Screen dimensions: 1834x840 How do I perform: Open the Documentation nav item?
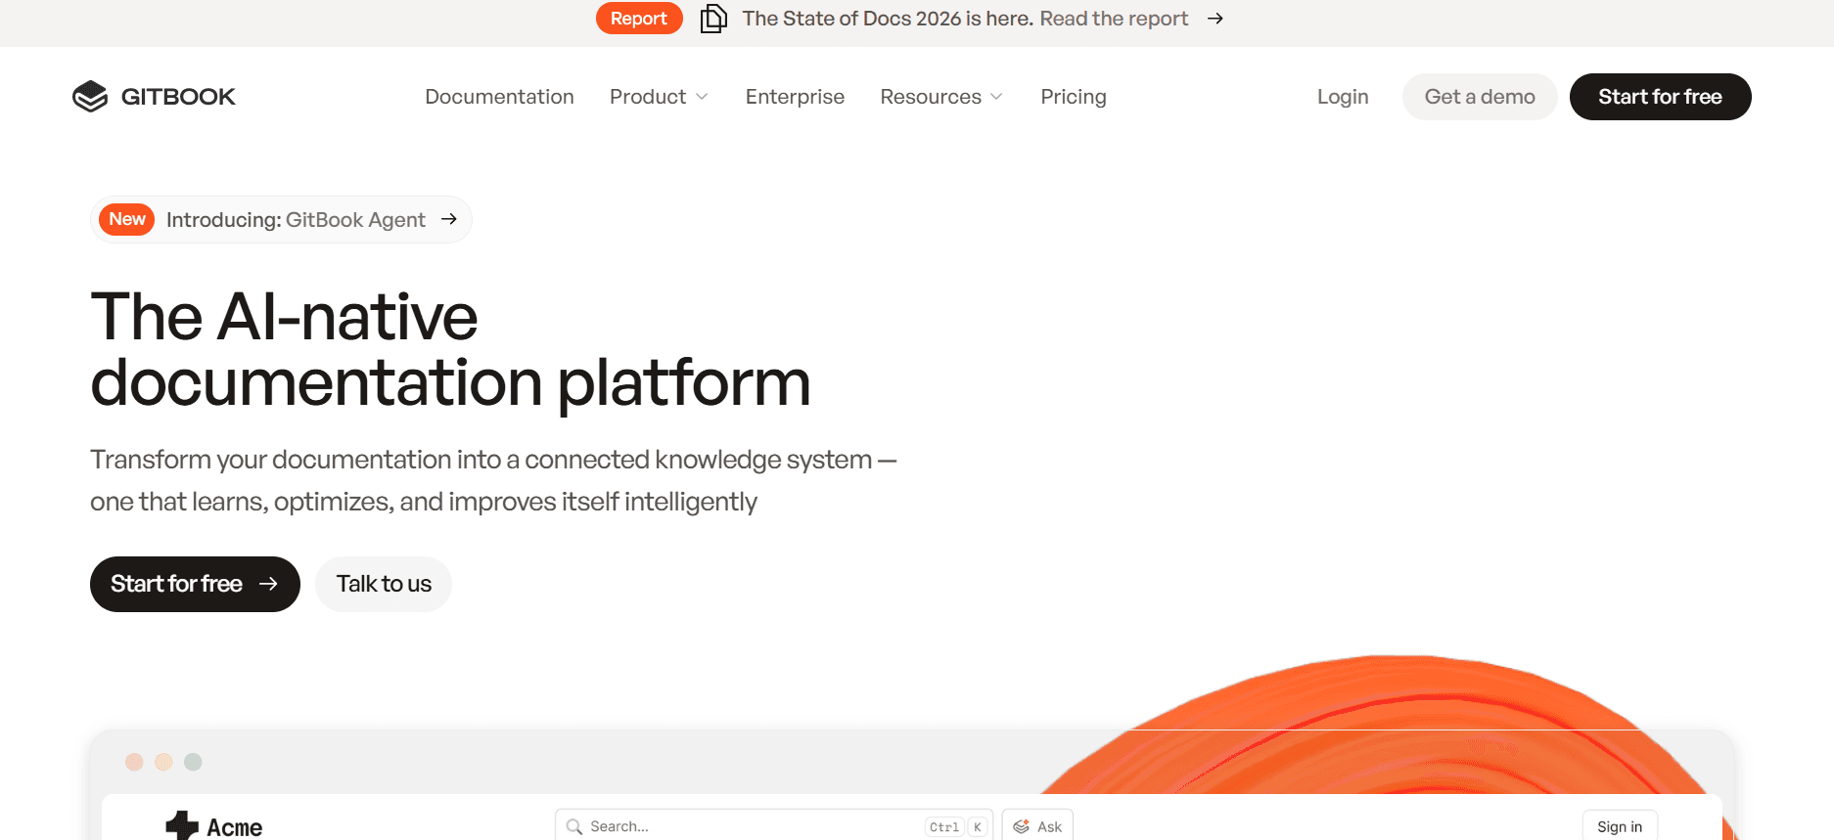point(499,97)
